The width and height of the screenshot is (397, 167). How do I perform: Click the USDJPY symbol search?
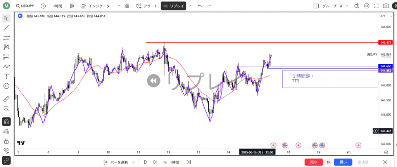pyautogui.click(x=24, y=6)
